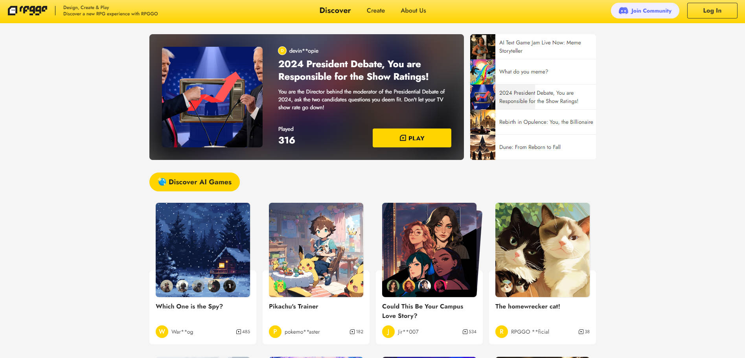This screenshot has height=358, width=745.
Task: Click the Jir**007 creator avatar
Action: pyautogui.click(x=388, y=332)
